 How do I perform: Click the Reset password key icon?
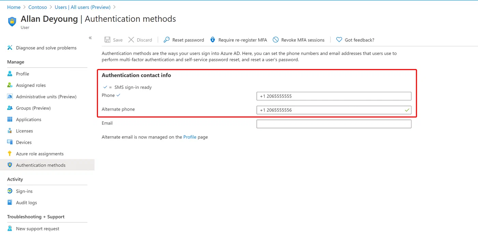pos(167,40)
